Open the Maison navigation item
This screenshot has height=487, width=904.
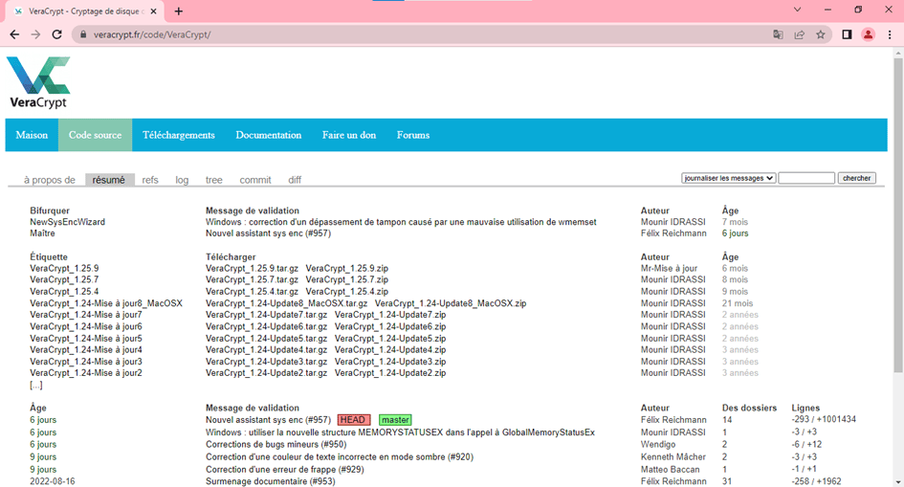32,135
